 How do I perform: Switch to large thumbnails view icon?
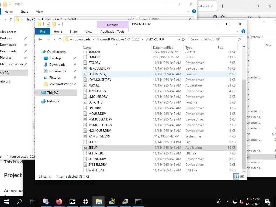click(x=242, y=176)
